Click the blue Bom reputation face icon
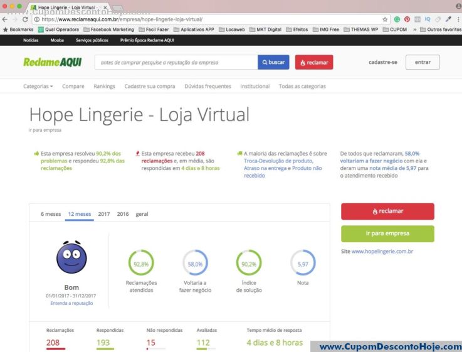This screenshot has height=352, width=462. (71, 257)
